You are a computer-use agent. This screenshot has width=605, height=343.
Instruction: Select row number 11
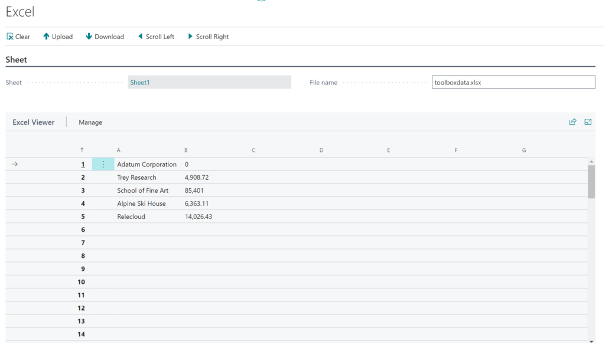click(81, 296)
